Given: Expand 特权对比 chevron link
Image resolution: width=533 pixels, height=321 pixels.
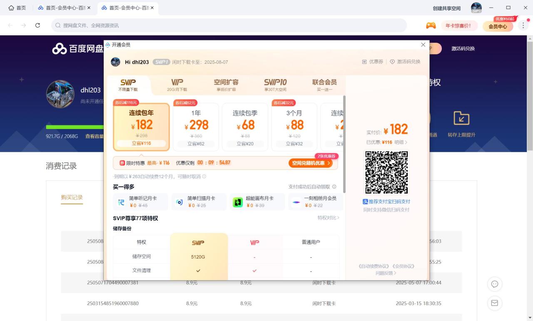Looking at the screenshot, I should [x=329, y=218].
